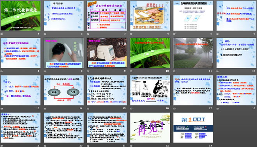Click the animation star icon under slide 4
Image resolution: width=257 pixels, height=147 pixels.
(131, 34)
